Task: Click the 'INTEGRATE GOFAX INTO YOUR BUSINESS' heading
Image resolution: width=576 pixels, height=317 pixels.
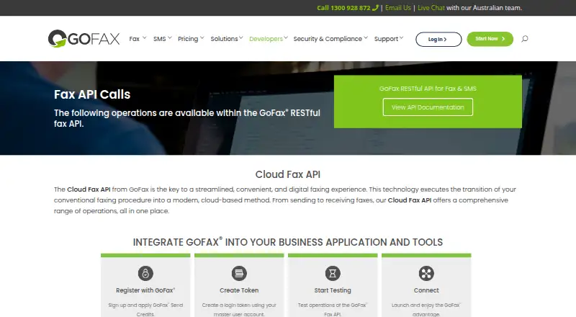Action: (x=288, y=242)
